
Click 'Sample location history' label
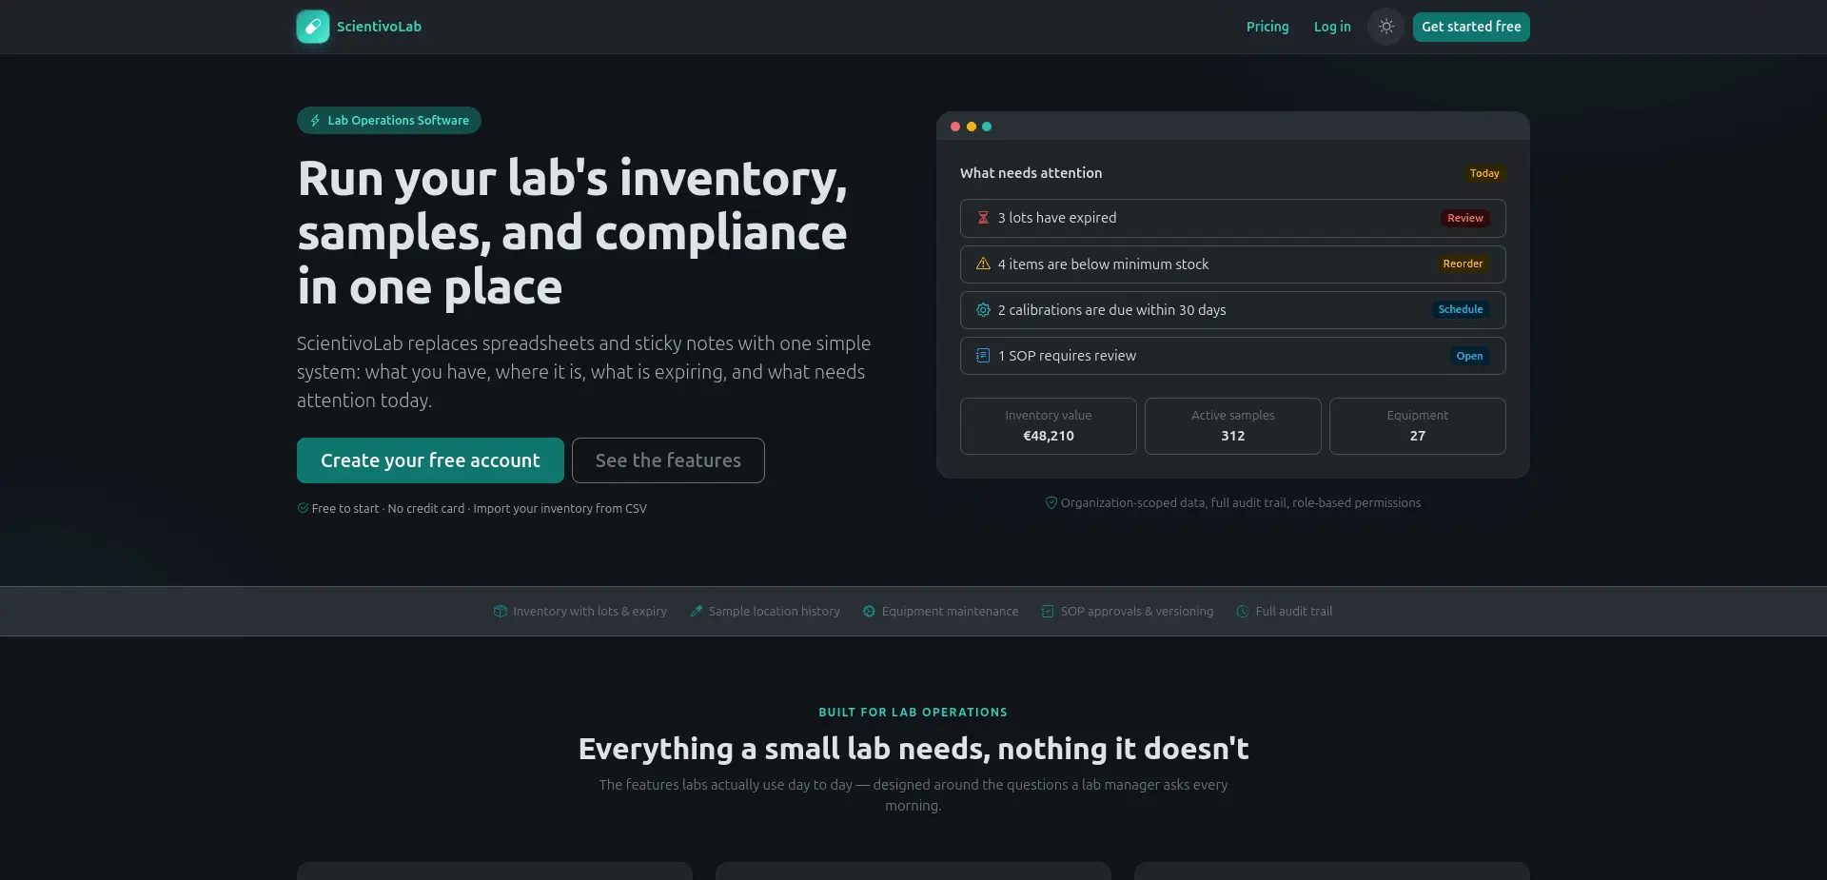[774, 612]
